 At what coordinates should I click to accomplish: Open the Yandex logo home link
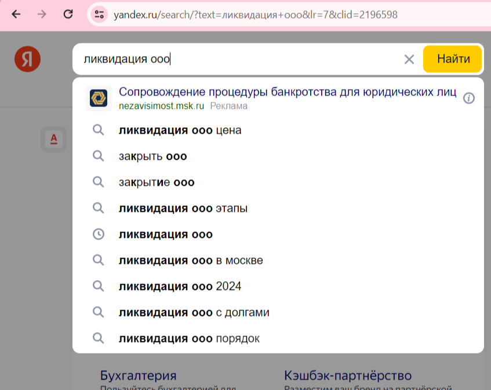click(x=27, y=60)
